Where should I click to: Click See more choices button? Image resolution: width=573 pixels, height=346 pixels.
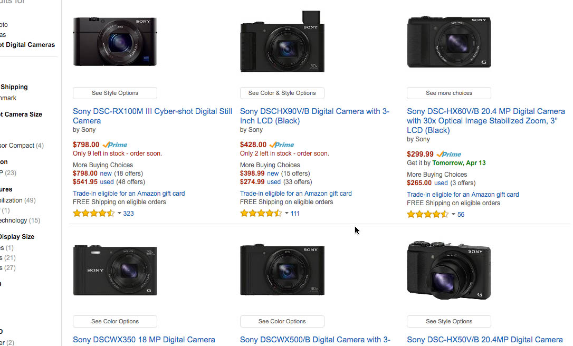[x=449, y=93]
